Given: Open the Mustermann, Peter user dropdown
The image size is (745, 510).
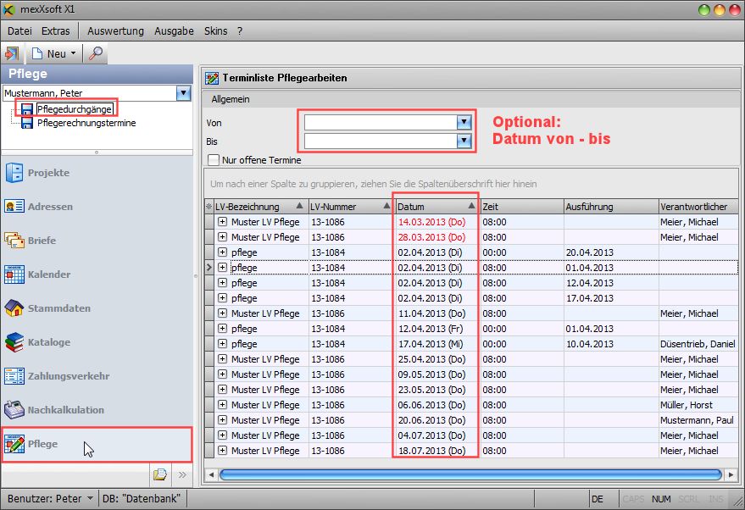Looking at the screenshot, I should [183, 93].
